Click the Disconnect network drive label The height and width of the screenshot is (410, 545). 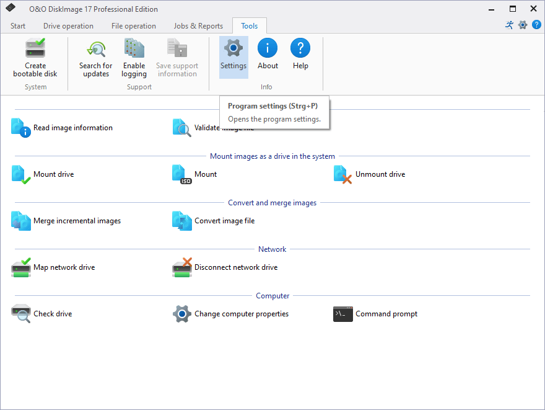[x=236, y=267]
